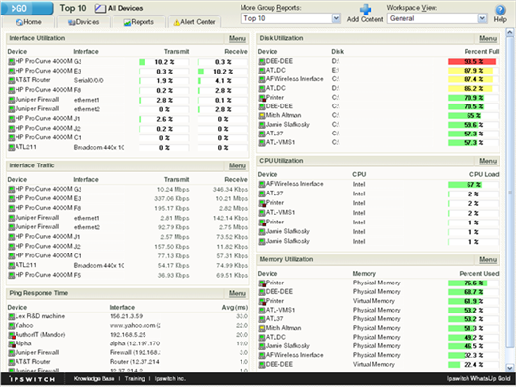
Task: Click scrollbar down arrow
Action: [x=510, y=368]
